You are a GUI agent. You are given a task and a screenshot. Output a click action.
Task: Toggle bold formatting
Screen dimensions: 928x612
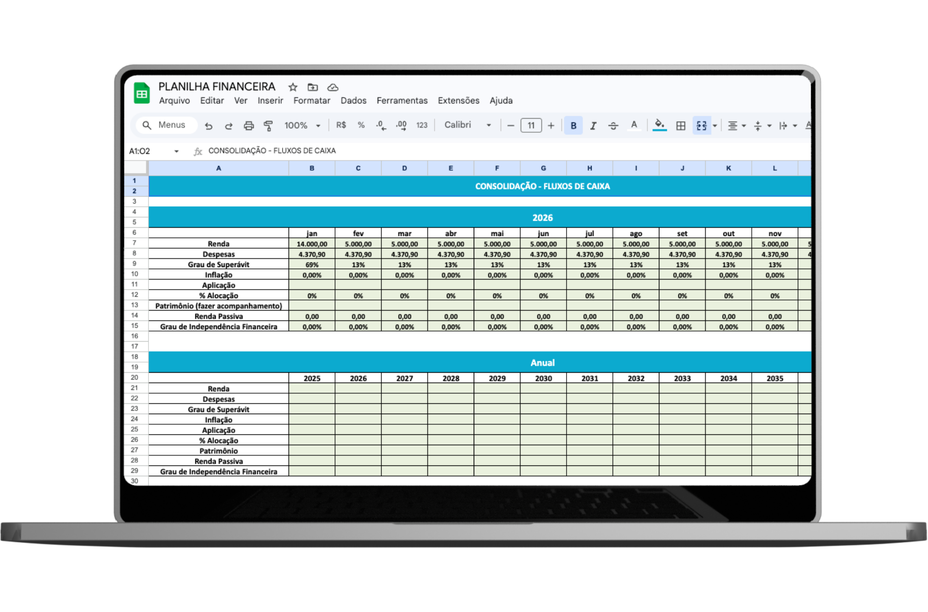click(574, 126)
